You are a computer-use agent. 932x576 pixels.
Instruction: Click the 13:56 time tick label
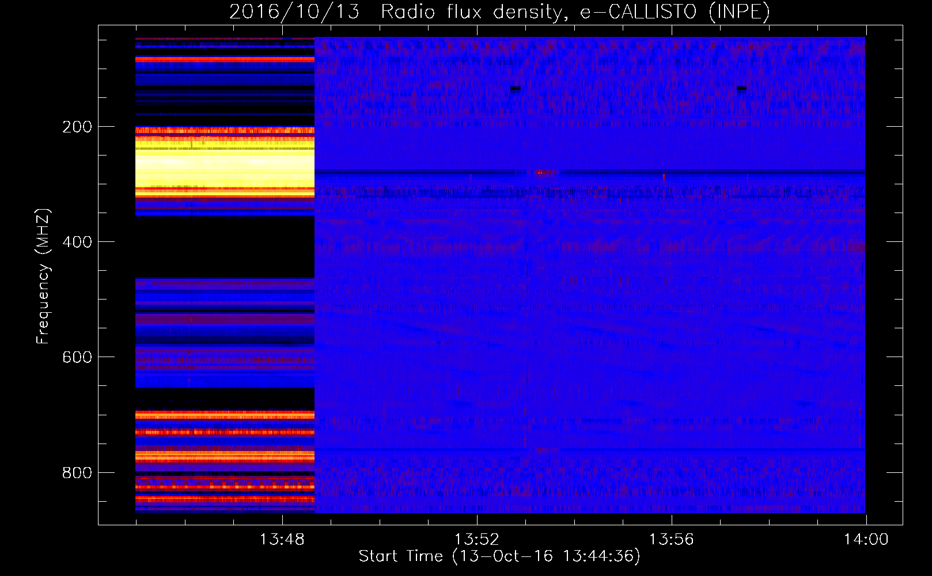(x=671, y=540)
